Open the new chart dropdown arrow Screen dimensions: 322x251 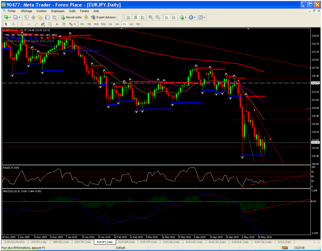[x=10, y=17]
